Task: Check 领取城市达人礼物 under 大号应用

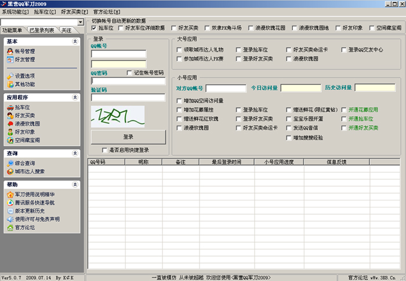Action: pos(180,50)
